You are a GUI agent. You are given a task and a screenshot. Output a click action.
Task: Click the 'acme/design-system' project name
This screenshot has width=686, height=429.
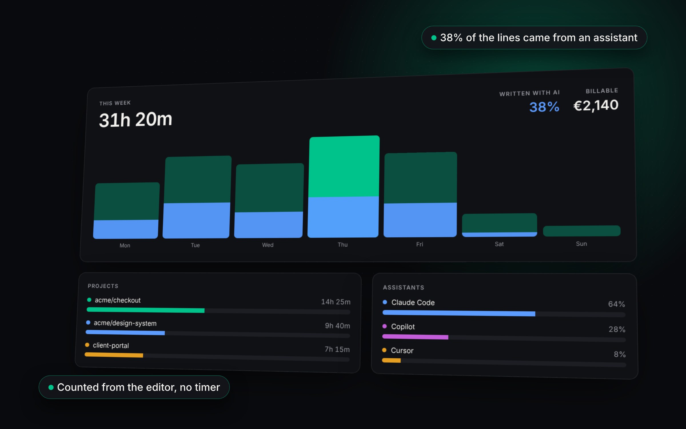(x=125, y=323)
